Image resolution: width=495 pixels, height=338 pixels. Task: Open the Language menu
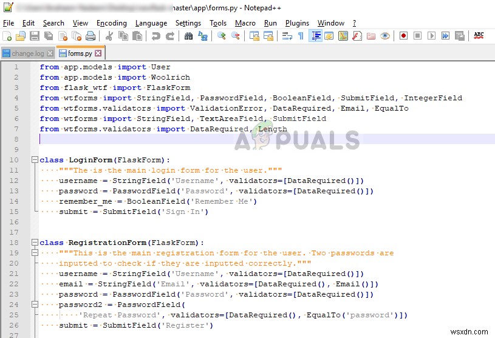click(151, 23)
